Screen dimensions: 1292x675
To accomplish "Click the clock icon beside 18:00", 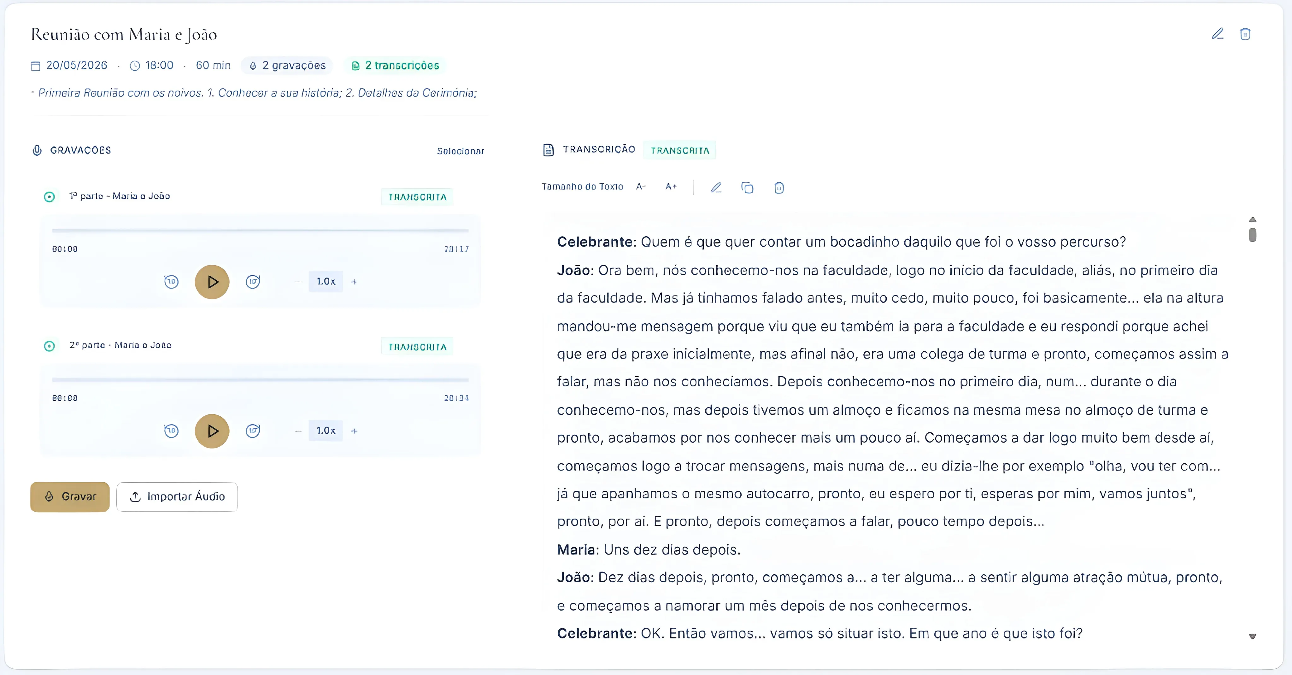I will point(134,66).
